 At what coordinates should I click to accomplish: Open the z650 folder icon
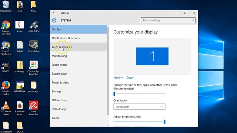click(x=20, y=6)
